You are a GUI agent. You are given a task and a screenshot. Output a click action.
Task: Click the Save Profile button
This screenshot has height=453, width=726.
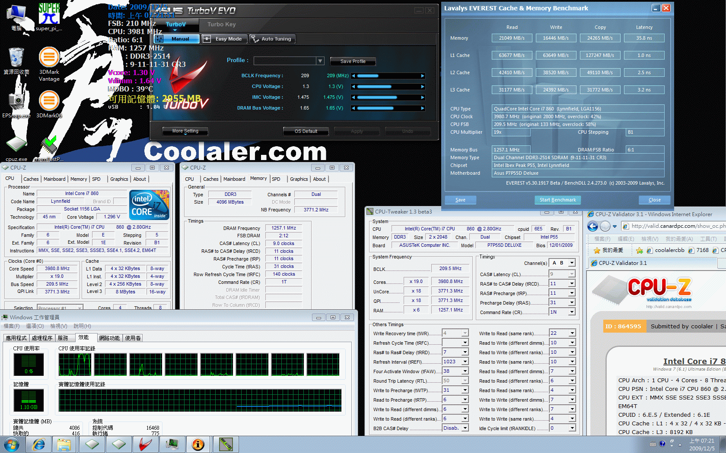point(353,61)
